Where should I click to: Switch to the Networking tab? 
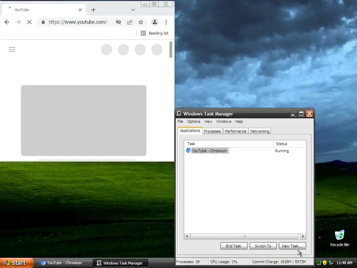(x=260, y=131)
